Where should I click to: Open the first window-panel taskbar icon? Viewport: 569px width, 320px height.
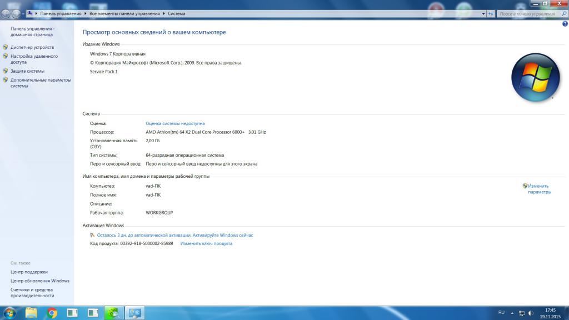(73, 313)
